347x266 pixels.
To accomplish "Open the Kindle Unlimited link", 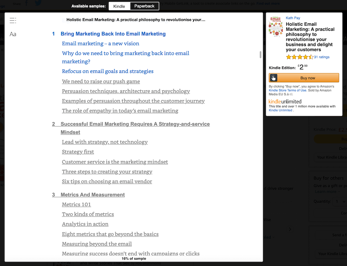I will click(280, 110).
